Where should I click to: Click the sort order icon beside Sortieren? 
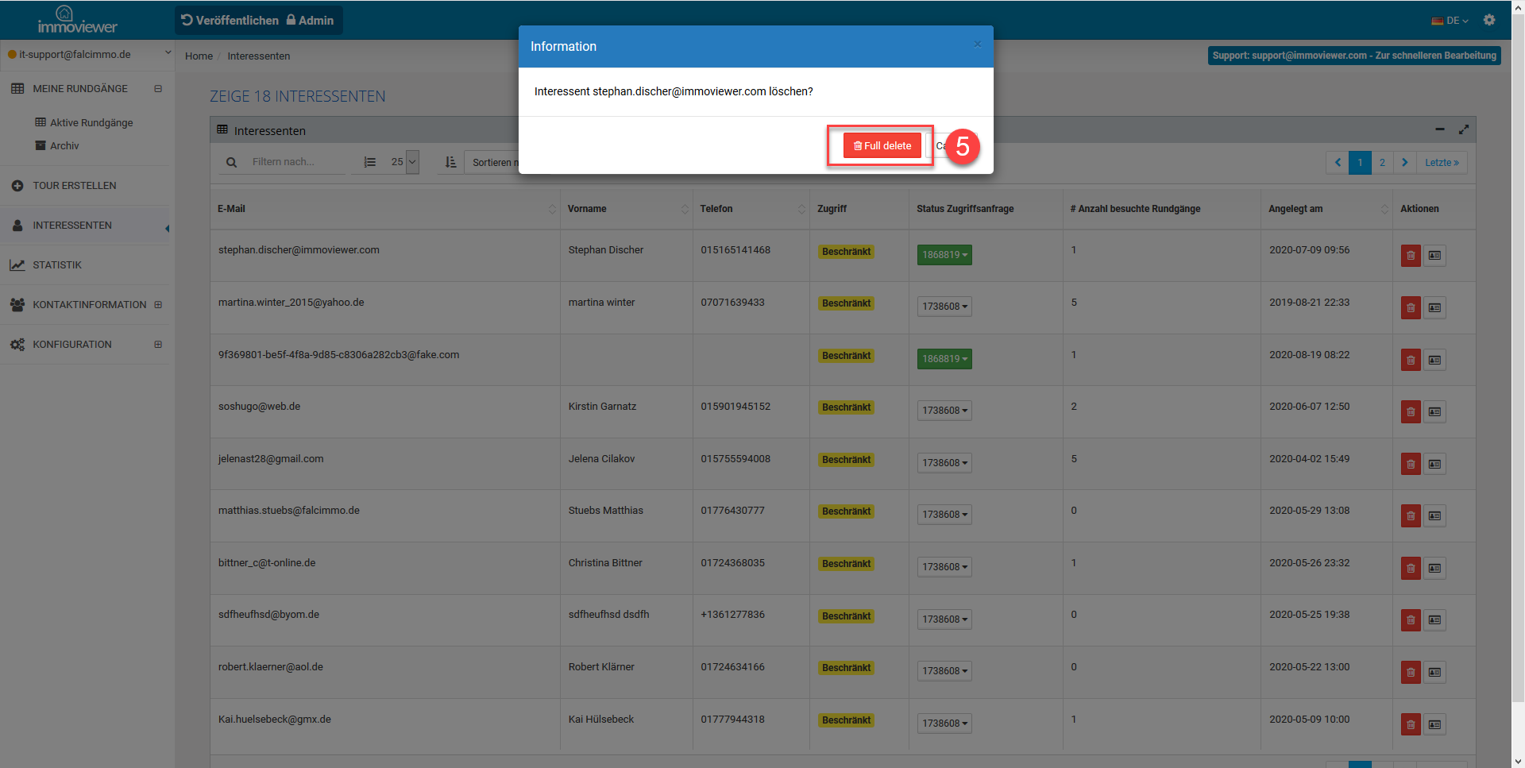[450, 162]
